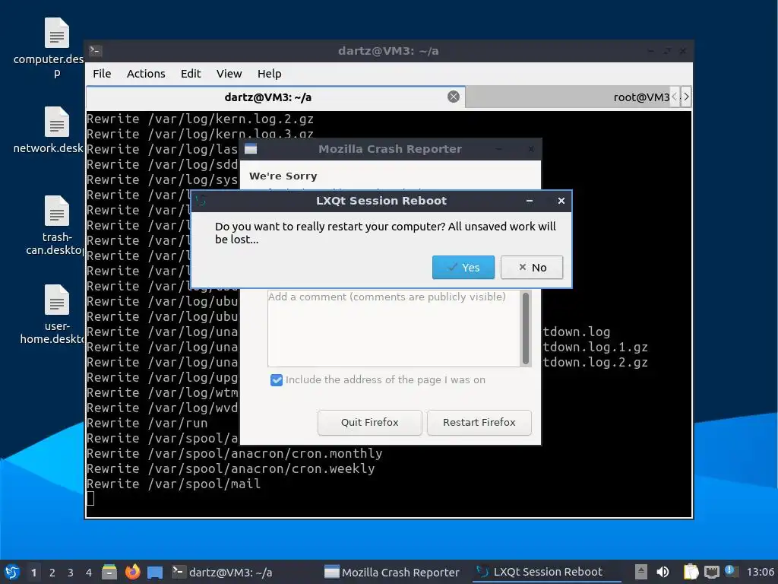Click terminal line 'Rewrite /var/log/kern.log.2.gz'

[200, 119]
